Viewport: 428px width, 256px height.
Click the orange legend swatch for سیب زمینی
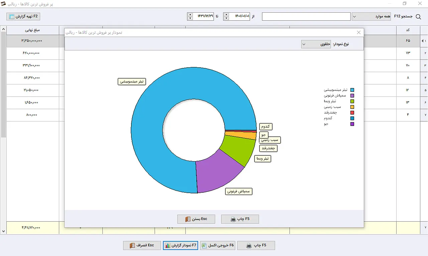pyautogui.click(x=352, y=107)
